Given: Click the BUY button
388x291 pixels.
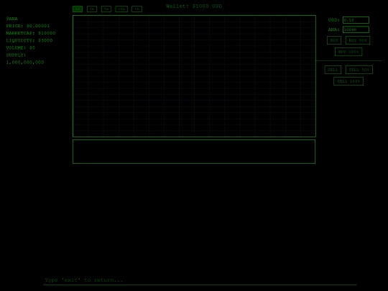Looking at the screenshot, I should click(334, 40).
